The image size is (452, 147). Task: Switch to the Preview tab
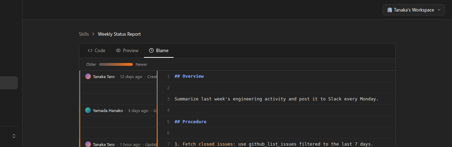127,50
